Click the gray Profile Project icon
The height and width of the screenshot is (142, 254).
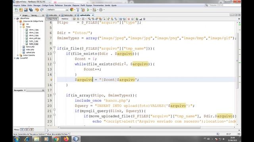click(x=101, y=10)
